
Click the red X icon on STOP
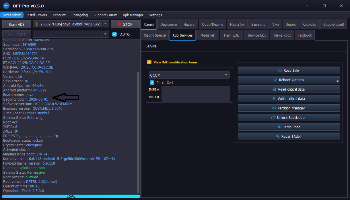(119, 24)
